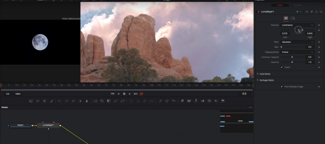Toggle keyframe diamond for Blur
This screenshot has height=144, width=325.
point(319,47)
